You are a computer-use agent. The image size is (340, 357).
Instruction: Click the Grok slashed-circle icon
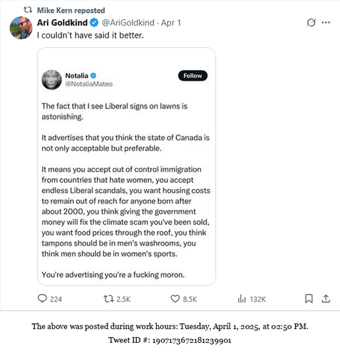[x=311, y=23]
